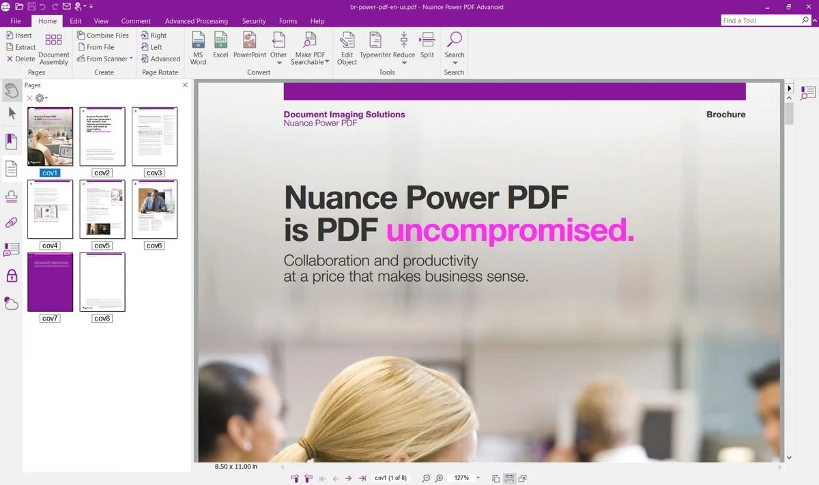This screenshot has width=819, height=485.
Task: Expand the From Scanner dropdown
Action: (131, 59)
